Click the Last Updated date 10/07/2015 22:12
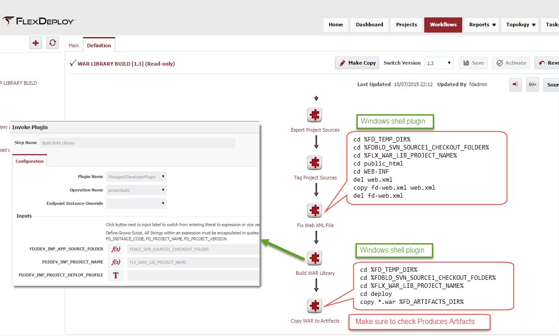The height and width of the screenshot is (336, 559). point(413,84)
